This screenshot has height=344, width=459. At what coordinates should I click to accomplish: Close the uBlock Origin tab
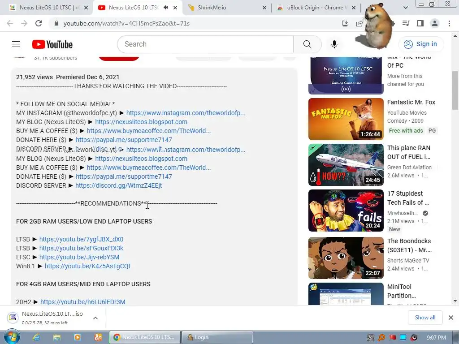point(354,8)
